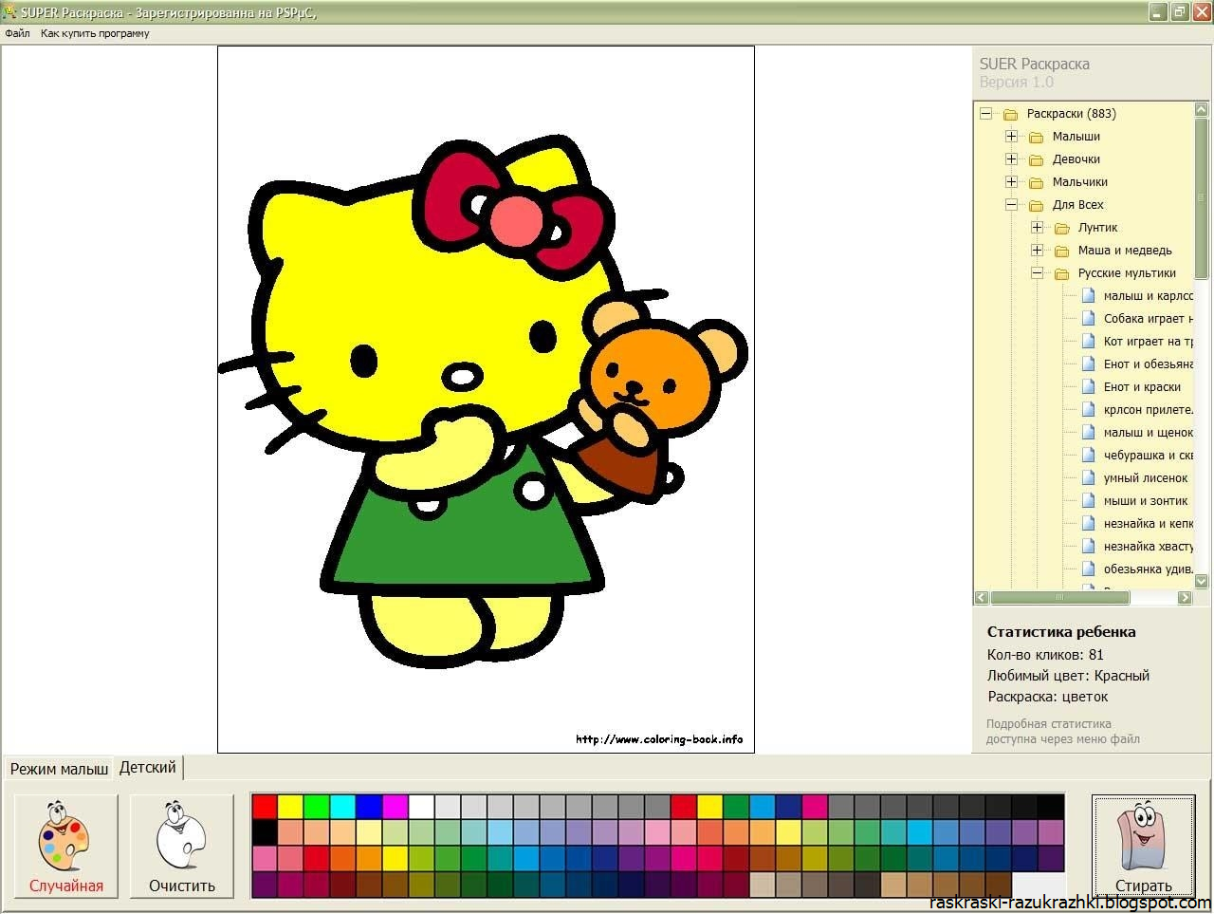The width and height of the screenshot is (1214, 914).
Task: Collapse the Русские мультики subfolder
Action: 1037,273
